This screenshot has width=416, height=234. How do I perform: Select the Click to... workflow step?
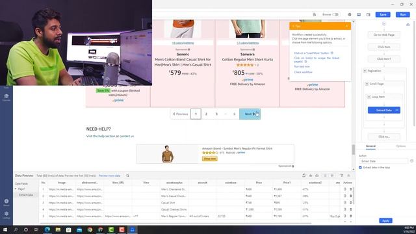coord(384,136)
